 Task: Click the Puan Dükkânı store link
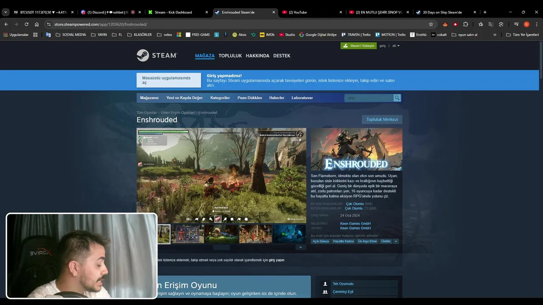tap(250, 98)
